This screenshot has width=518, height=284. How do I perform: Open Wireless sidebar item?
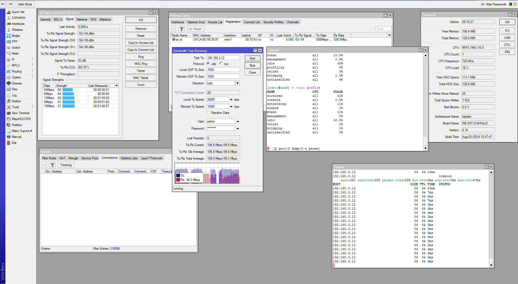pos(17,30)
